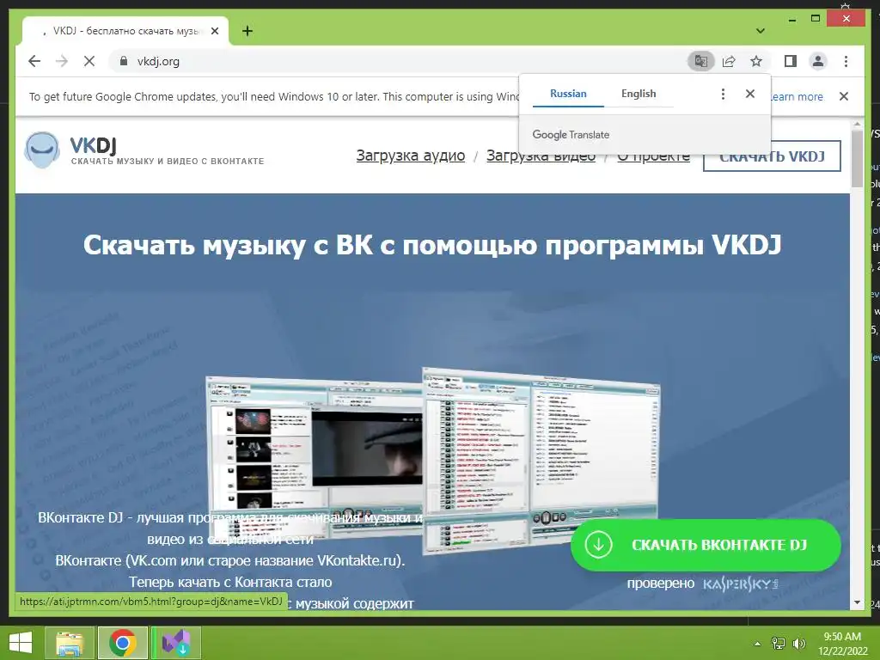
Task: Click the forward navigation arrow
Action: pyautogui.click(x=62, y=61)
